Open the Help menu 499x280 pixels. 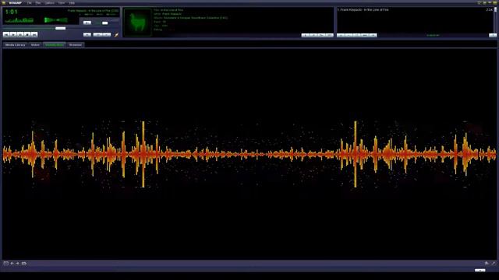pyautogui.click(x=72, y=3)
